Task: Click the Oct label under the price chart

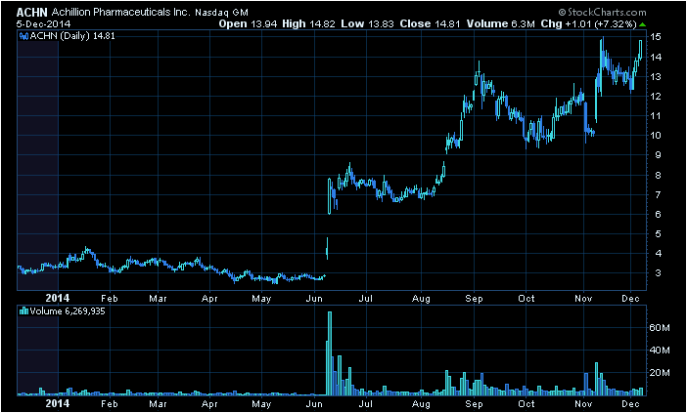Action: (x=527, y=299)
